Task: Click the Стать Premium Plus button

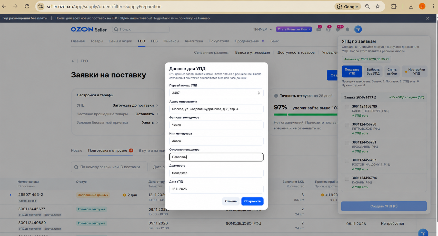Action: point(294,29)
